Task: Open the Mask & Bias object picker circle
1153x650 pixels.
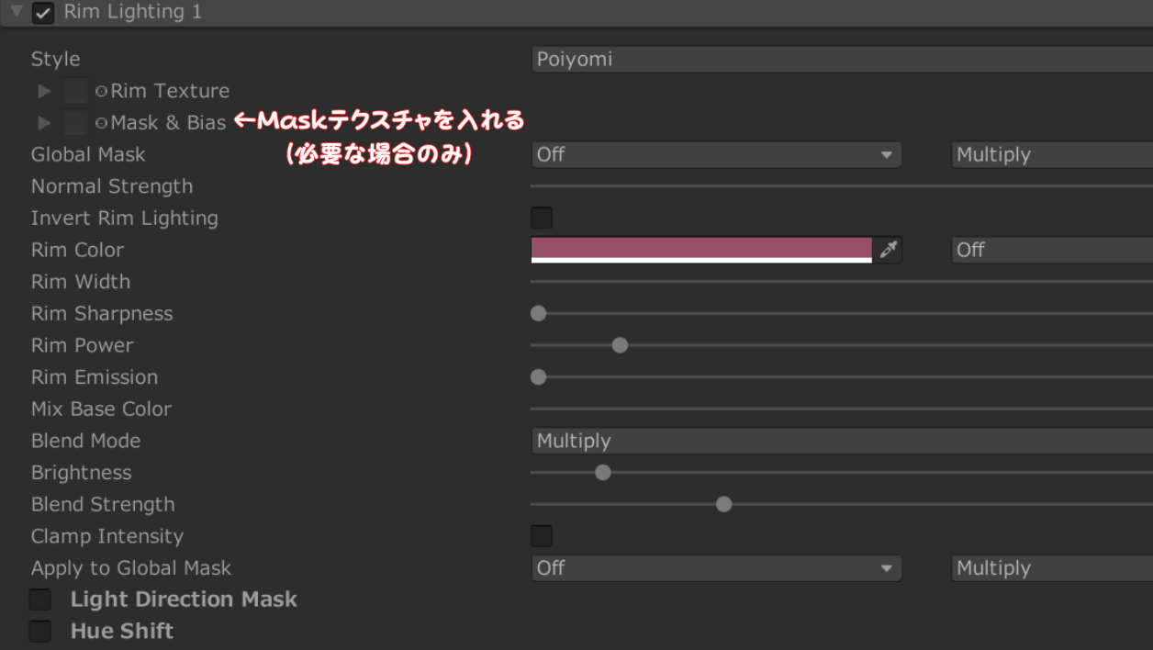Action: pos(101,122)
